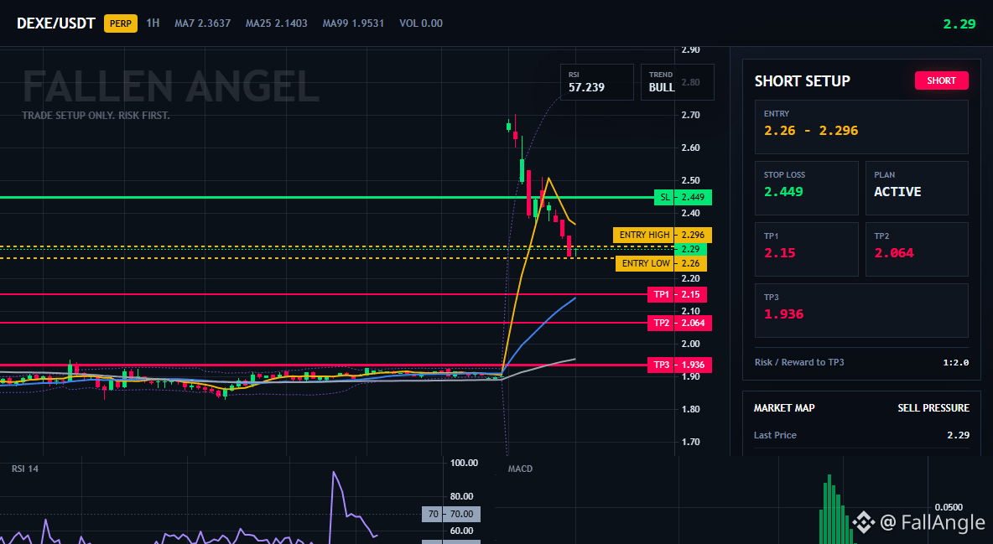Screen dimensions: 993x544
Task: Click the yellow PERP badge
Action: pyautogui.click(x=120, y=23)
